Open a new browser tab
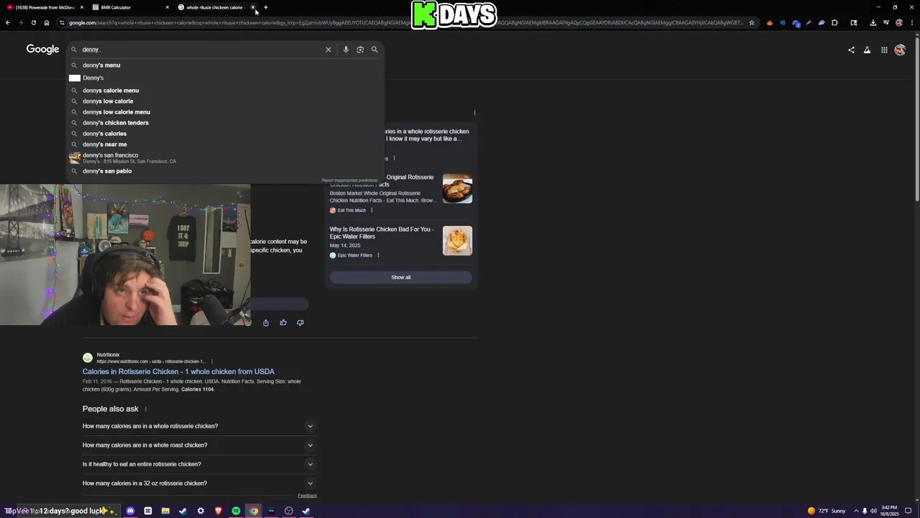920x518 pixels. click(x=266, y=7)
